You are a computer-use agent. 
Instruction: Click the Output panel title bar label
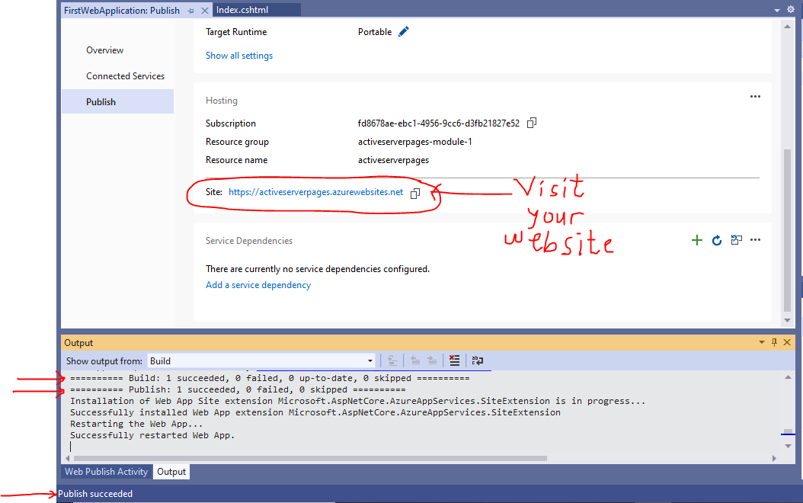78,343
